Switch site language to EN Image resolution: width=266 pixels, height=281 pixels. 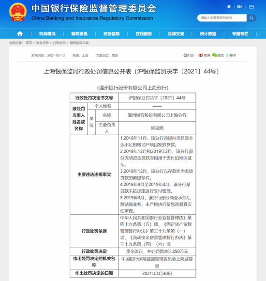pyautogui.click(x=239, y=7)
